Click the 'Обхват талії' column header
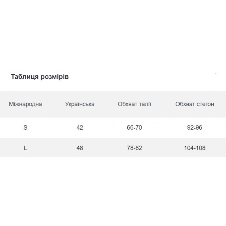This screenshot has width=226, height=226. point(134,104)
